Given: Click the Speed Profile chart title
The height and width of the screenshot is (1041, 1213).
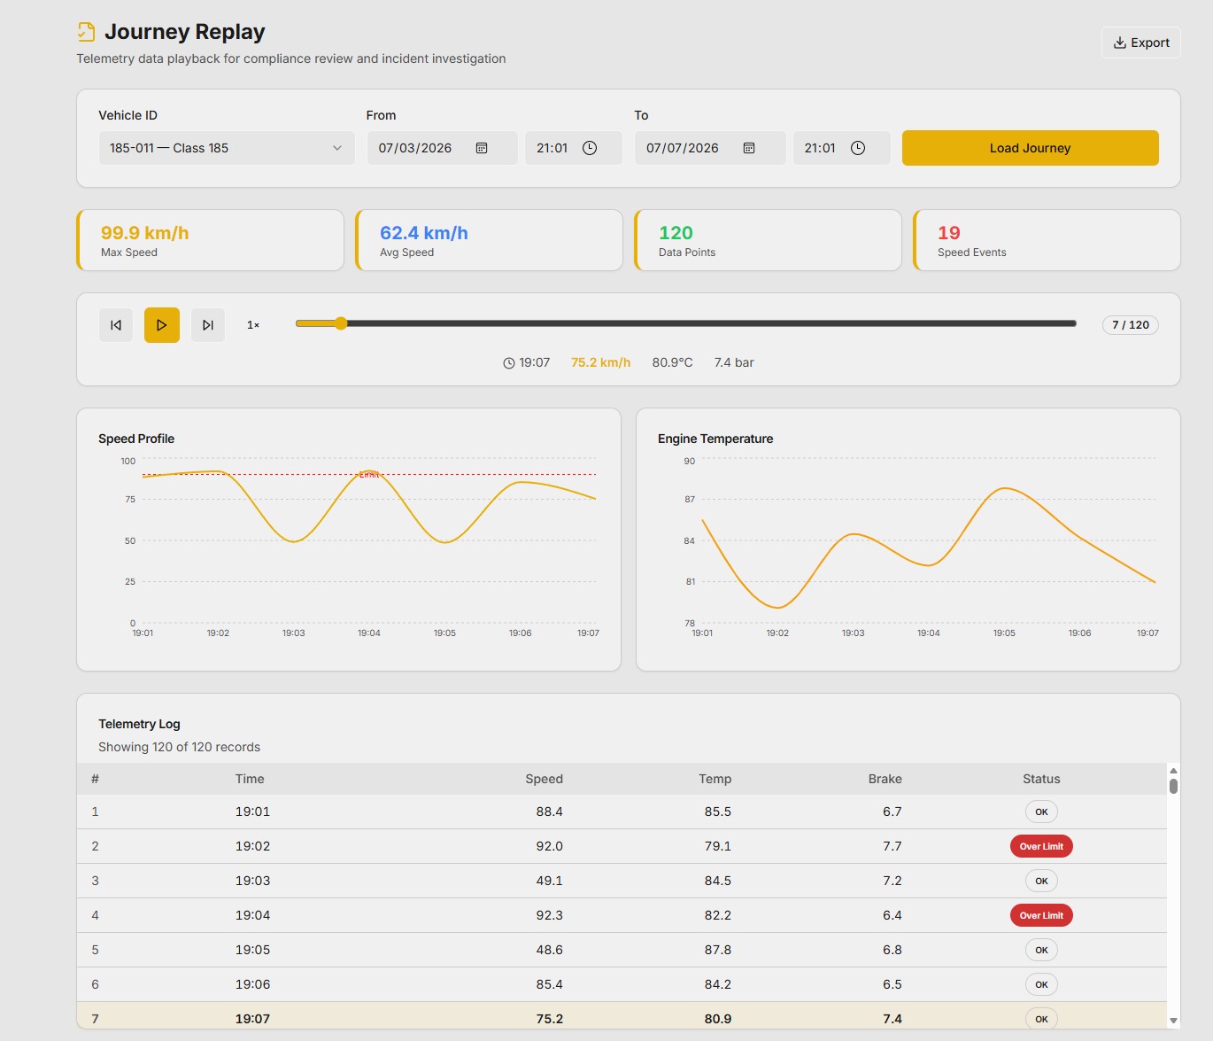Looking at the screenshot, I should pos(136,439).
